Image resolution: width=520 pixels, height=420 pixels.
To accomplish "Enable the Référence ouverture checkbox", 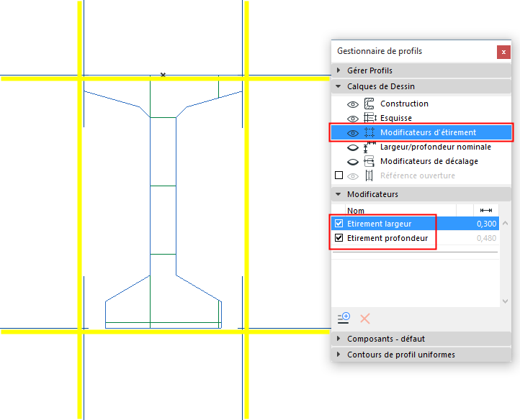I will tap(339, 175).
